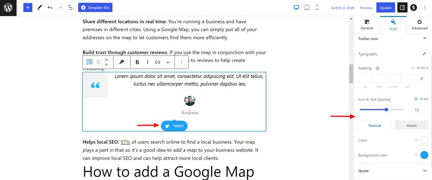Open the Document Overview list icon
The height and width of the screenshot is (180, 432).
tap(70, 8)
